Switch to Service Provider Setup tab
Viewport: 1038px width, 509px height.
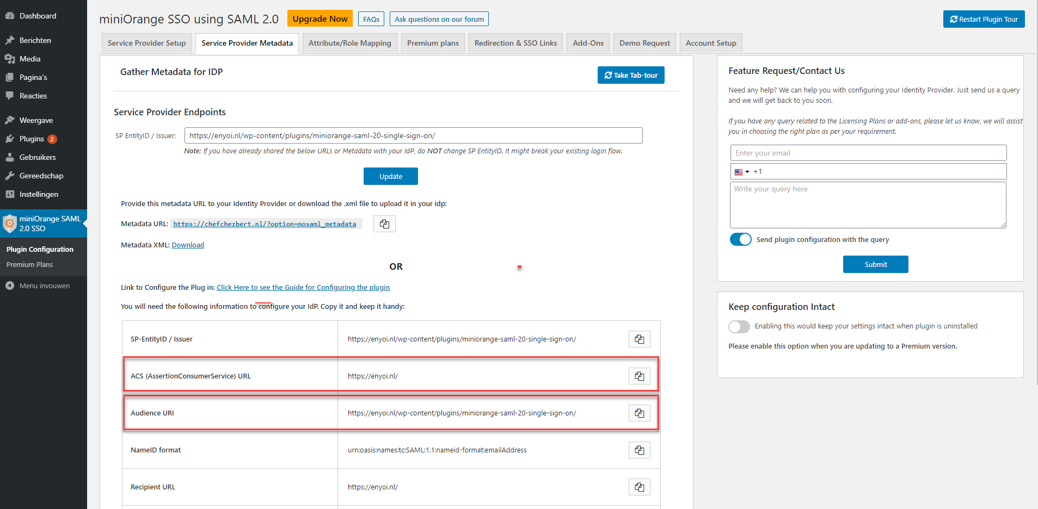146,43
